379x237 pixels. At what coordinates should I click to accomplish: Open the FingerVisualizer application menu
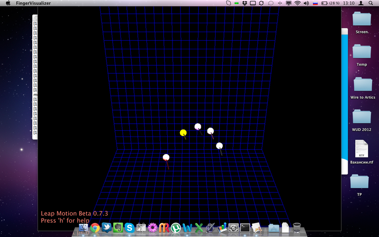point(33,3)
